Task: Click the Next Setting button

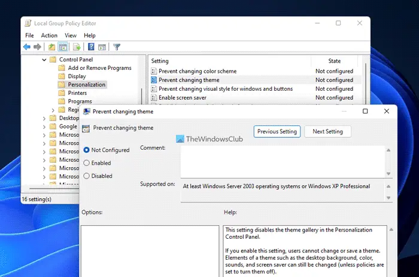Action: 327,131
